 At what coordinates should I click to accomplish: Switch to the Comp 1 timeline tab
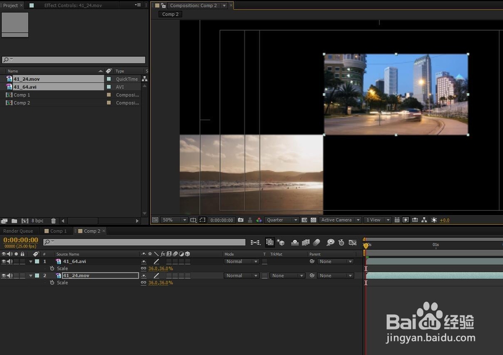[56, 231]
